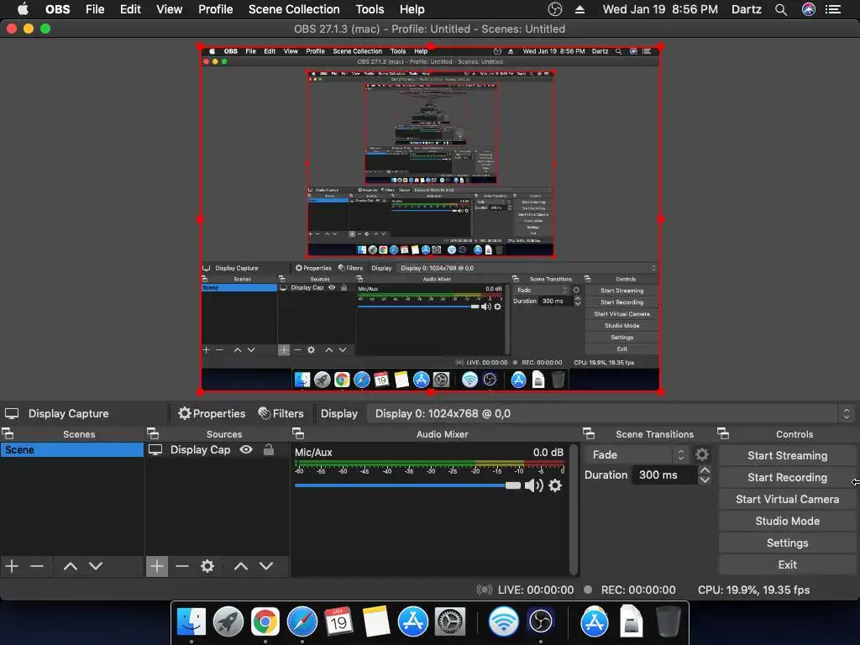This screenshot has height=645, width=860.
Task: Click the OBS status icon in the menu bar
Action: 555,9
